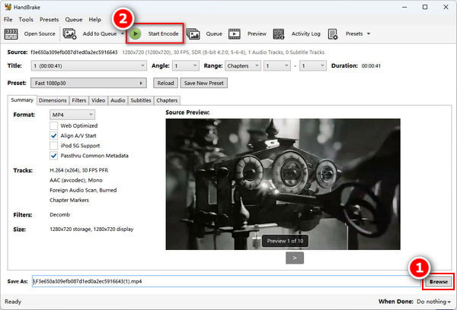Click the Preview film frame icon
This screenshot has width=457, height=310.
coord(235,33)
